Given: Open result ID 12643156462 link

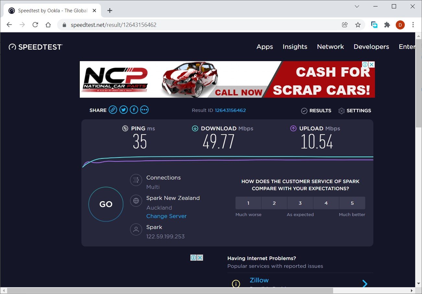Looking at the screenshot, I should click(230, 110).
